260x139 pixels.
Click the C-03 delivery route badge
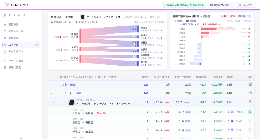(x=231, y=112)
